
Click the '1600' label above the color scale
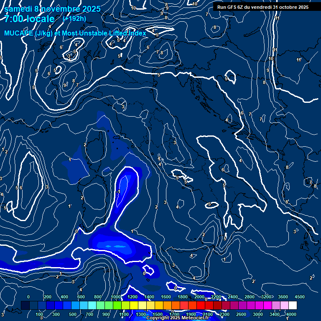pyautogui.click(x=166, y=297)
